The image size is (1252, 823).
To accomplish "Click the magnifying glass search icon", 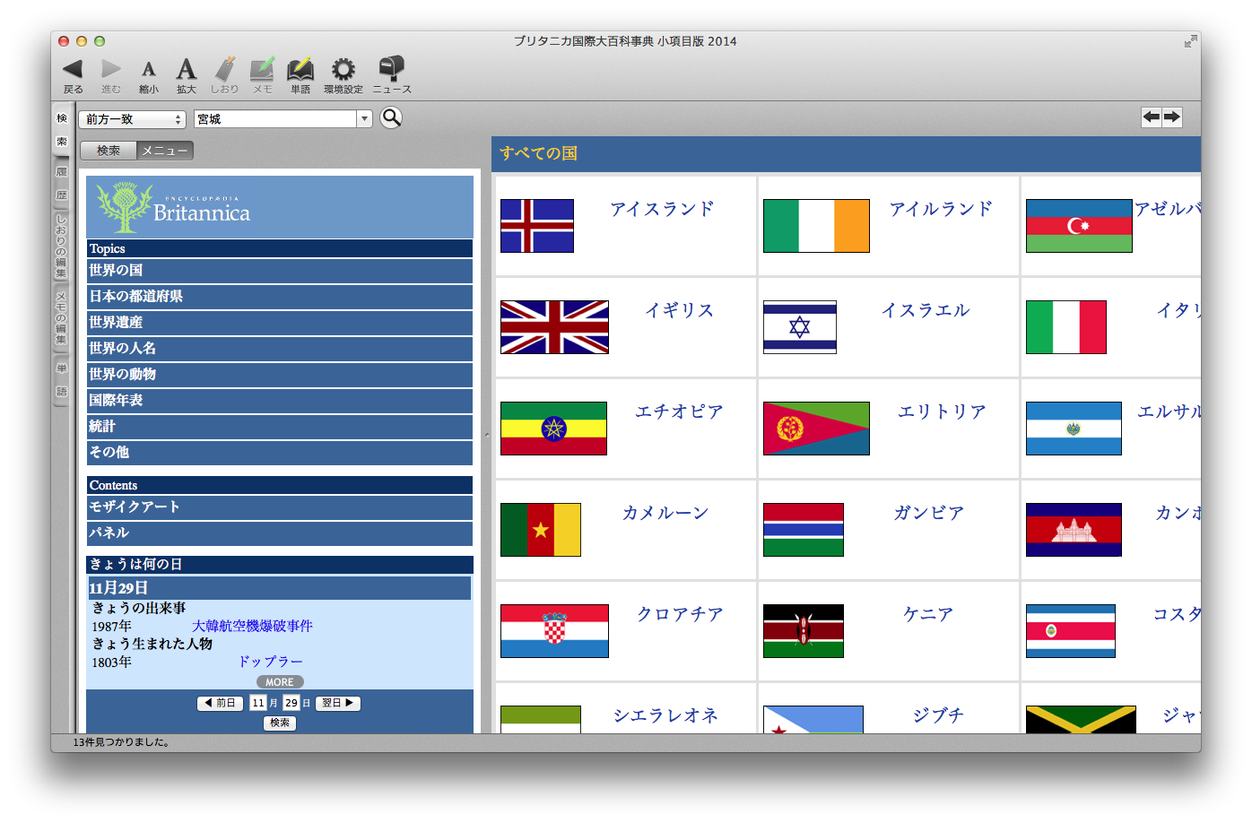I will coord(391,117).
